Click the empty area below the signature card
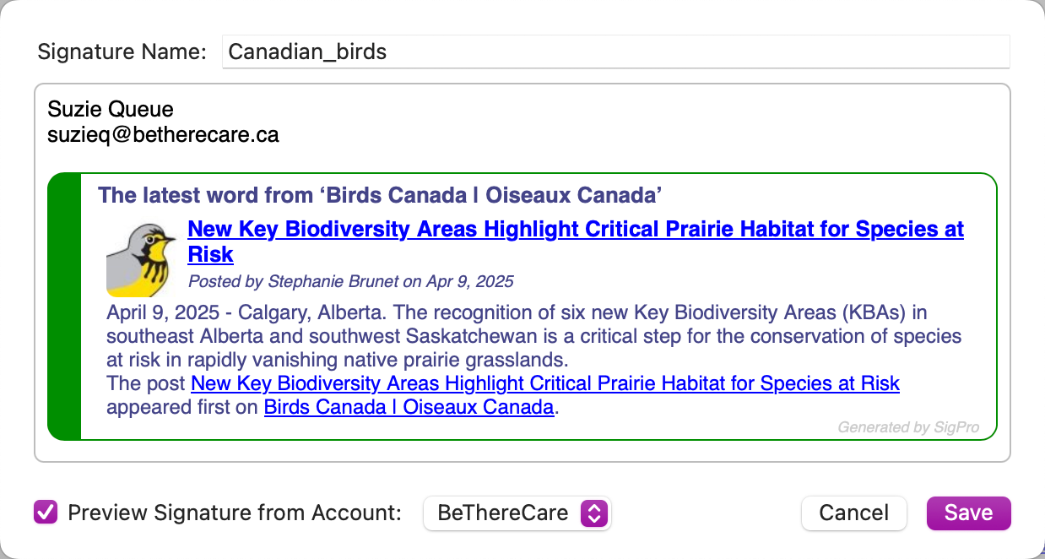 pos(522,451)
